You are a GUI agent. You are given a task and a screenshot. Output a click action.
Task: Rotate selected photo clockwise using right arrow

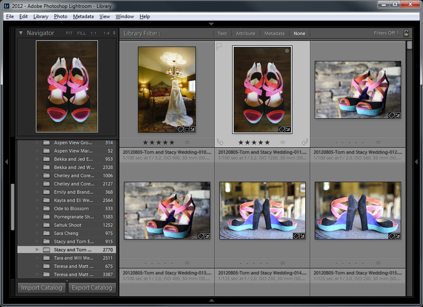[x=305, y=142]
